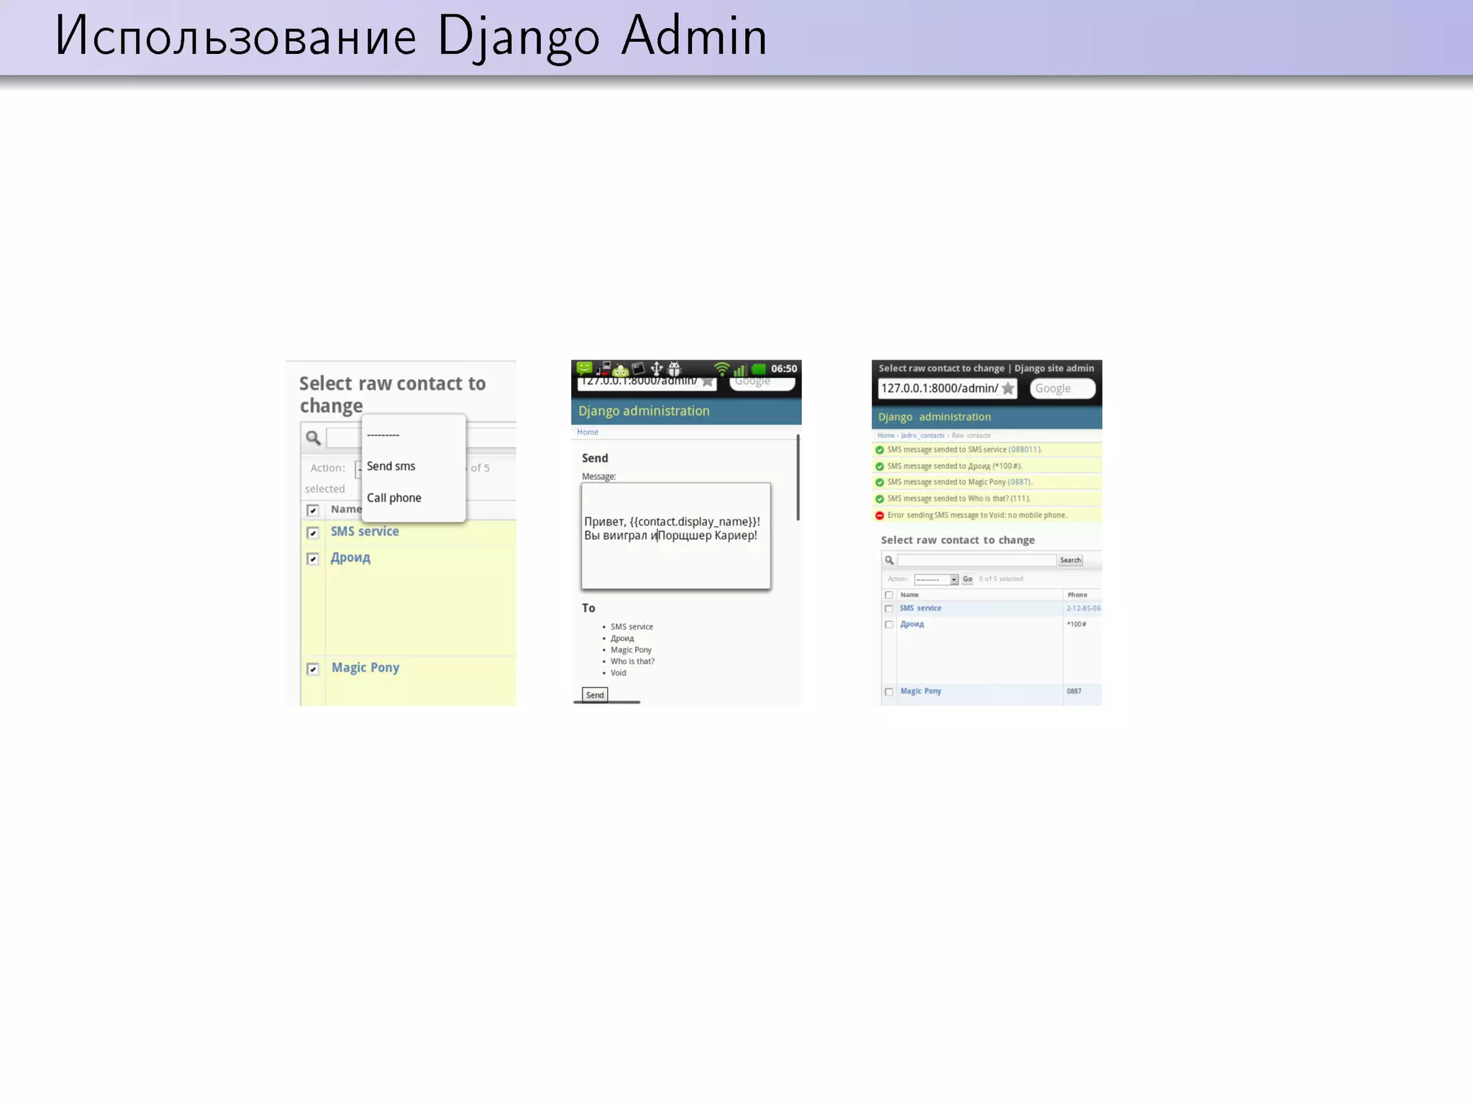Viewport: 1473px width, 1105px height.
Task: Click the Django administration header on the Send page
Action: [644, 411]
